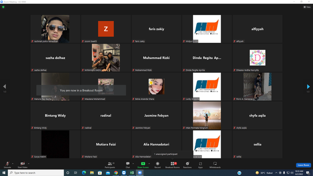Open the Chat panel
313x176 pixels.
[128, 165]
